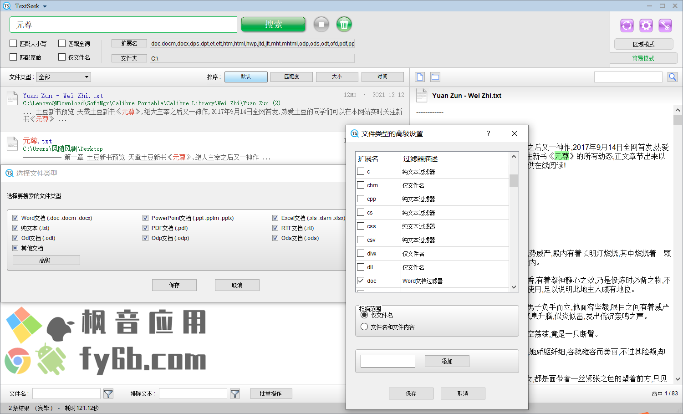Image resolution: width=683 pixels, height=414 pixels.
Task: Click the preview pane scroll up arrow
Action: point(678,110)
